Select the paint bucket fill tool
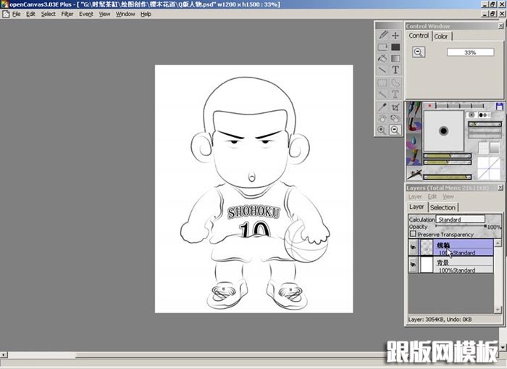The width and height of the screenshot is (507, 369). pyautogui.click(x=382, y=58)
